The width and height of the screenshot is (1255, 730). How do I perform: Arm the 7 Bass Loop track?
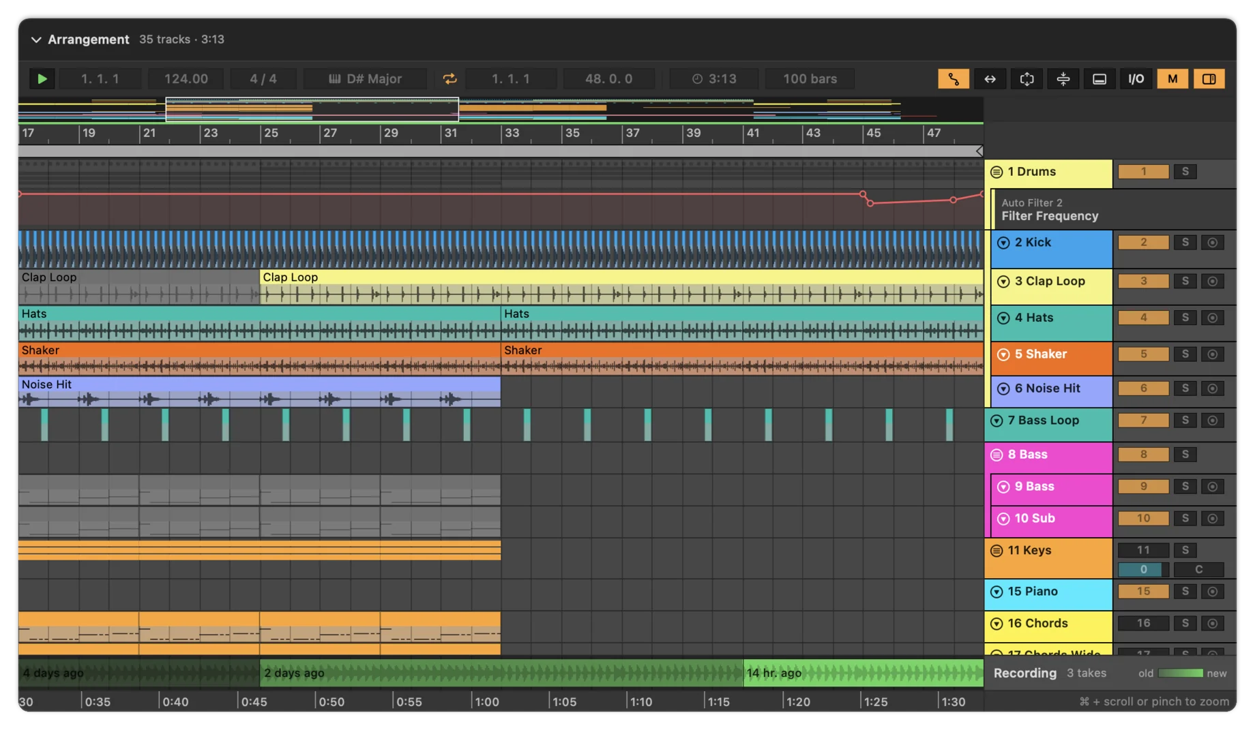pos(1212,421)
